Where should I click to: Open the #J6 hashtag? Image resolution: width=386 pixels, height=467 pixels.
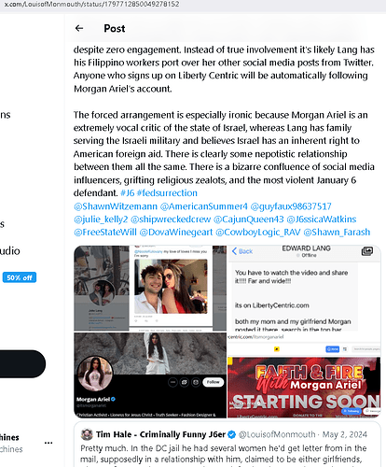[128, 193]
